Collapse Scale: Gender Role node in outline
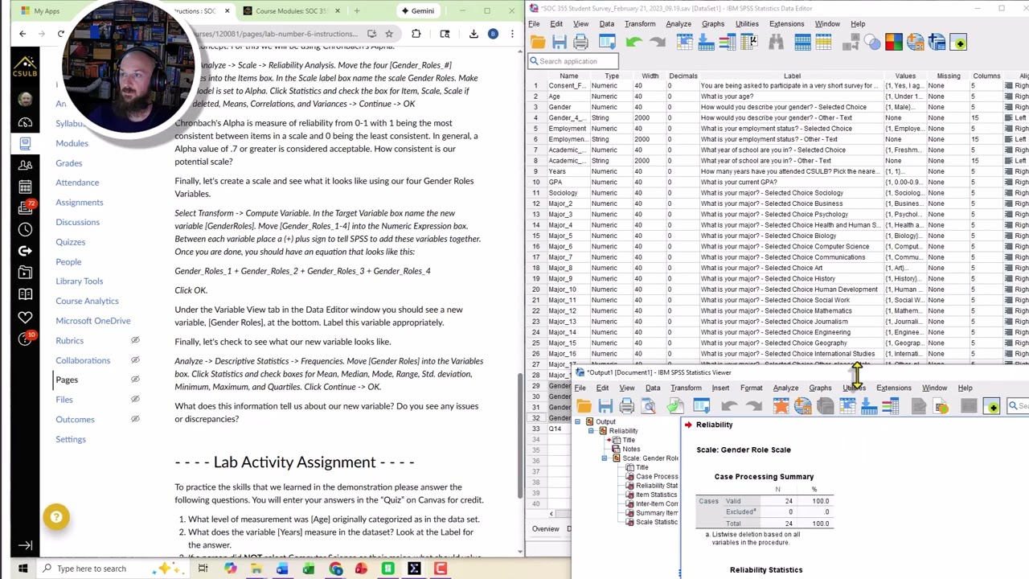Screen dimensions: 1029x579 [x=605, y=458]
